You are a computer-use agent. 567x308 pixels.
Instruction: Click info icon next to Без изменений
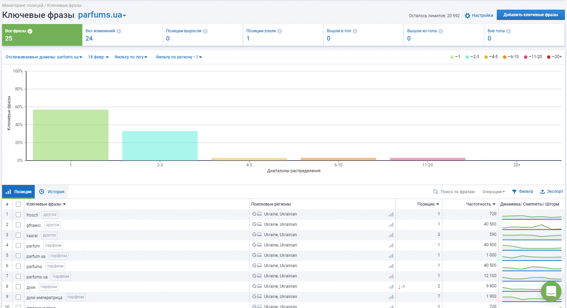click(119, 31)
